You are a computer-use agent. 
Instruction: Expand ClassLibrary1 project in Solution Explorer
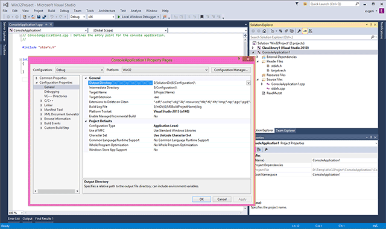253,48
